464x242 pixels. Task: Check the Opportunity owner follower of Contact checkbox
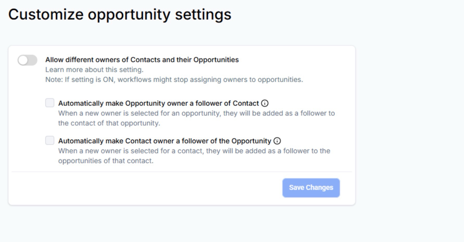click(x=50, y=103)
